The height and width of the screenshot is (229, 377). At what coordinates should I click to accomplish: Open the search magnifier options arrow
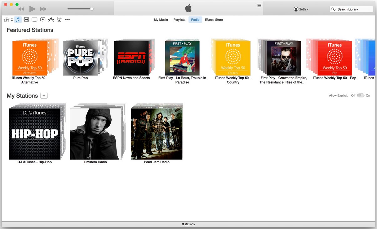pos(334,9)
